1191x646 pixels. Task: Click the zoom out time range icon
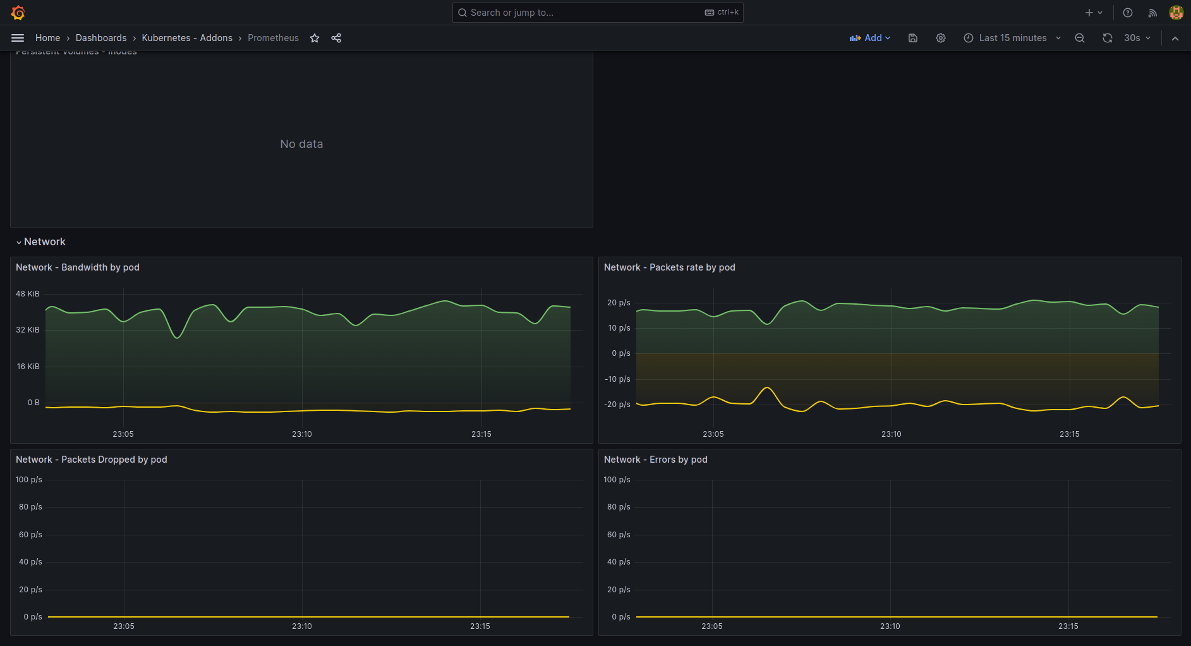pyautogui.click(x=1080, y=38)
